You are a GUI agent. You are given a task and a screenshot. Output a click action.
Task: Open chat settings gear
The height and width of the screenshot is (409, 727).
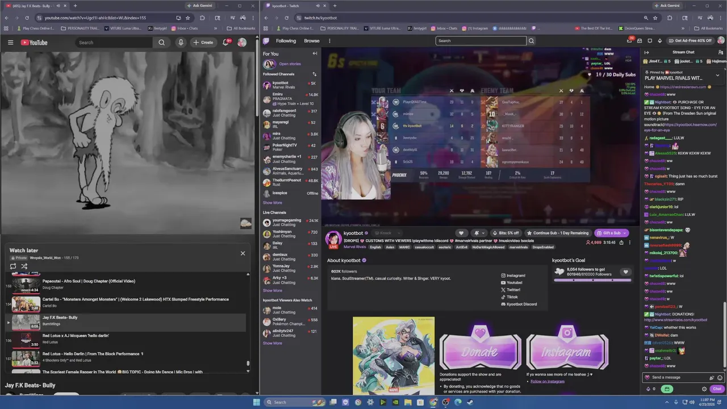tap(704, 389)
